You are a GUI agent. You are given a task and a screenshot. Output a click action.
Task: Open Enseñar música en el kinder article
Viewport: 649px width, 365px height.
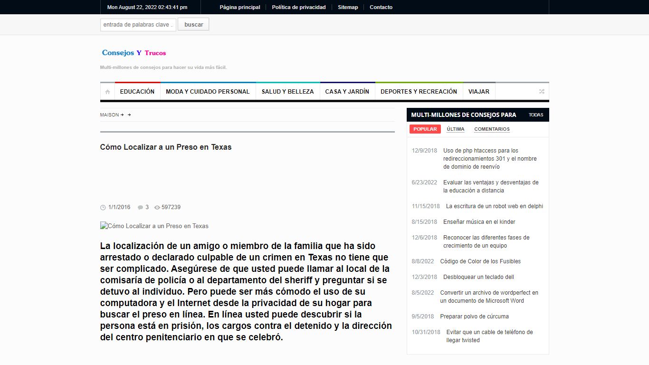479,222
